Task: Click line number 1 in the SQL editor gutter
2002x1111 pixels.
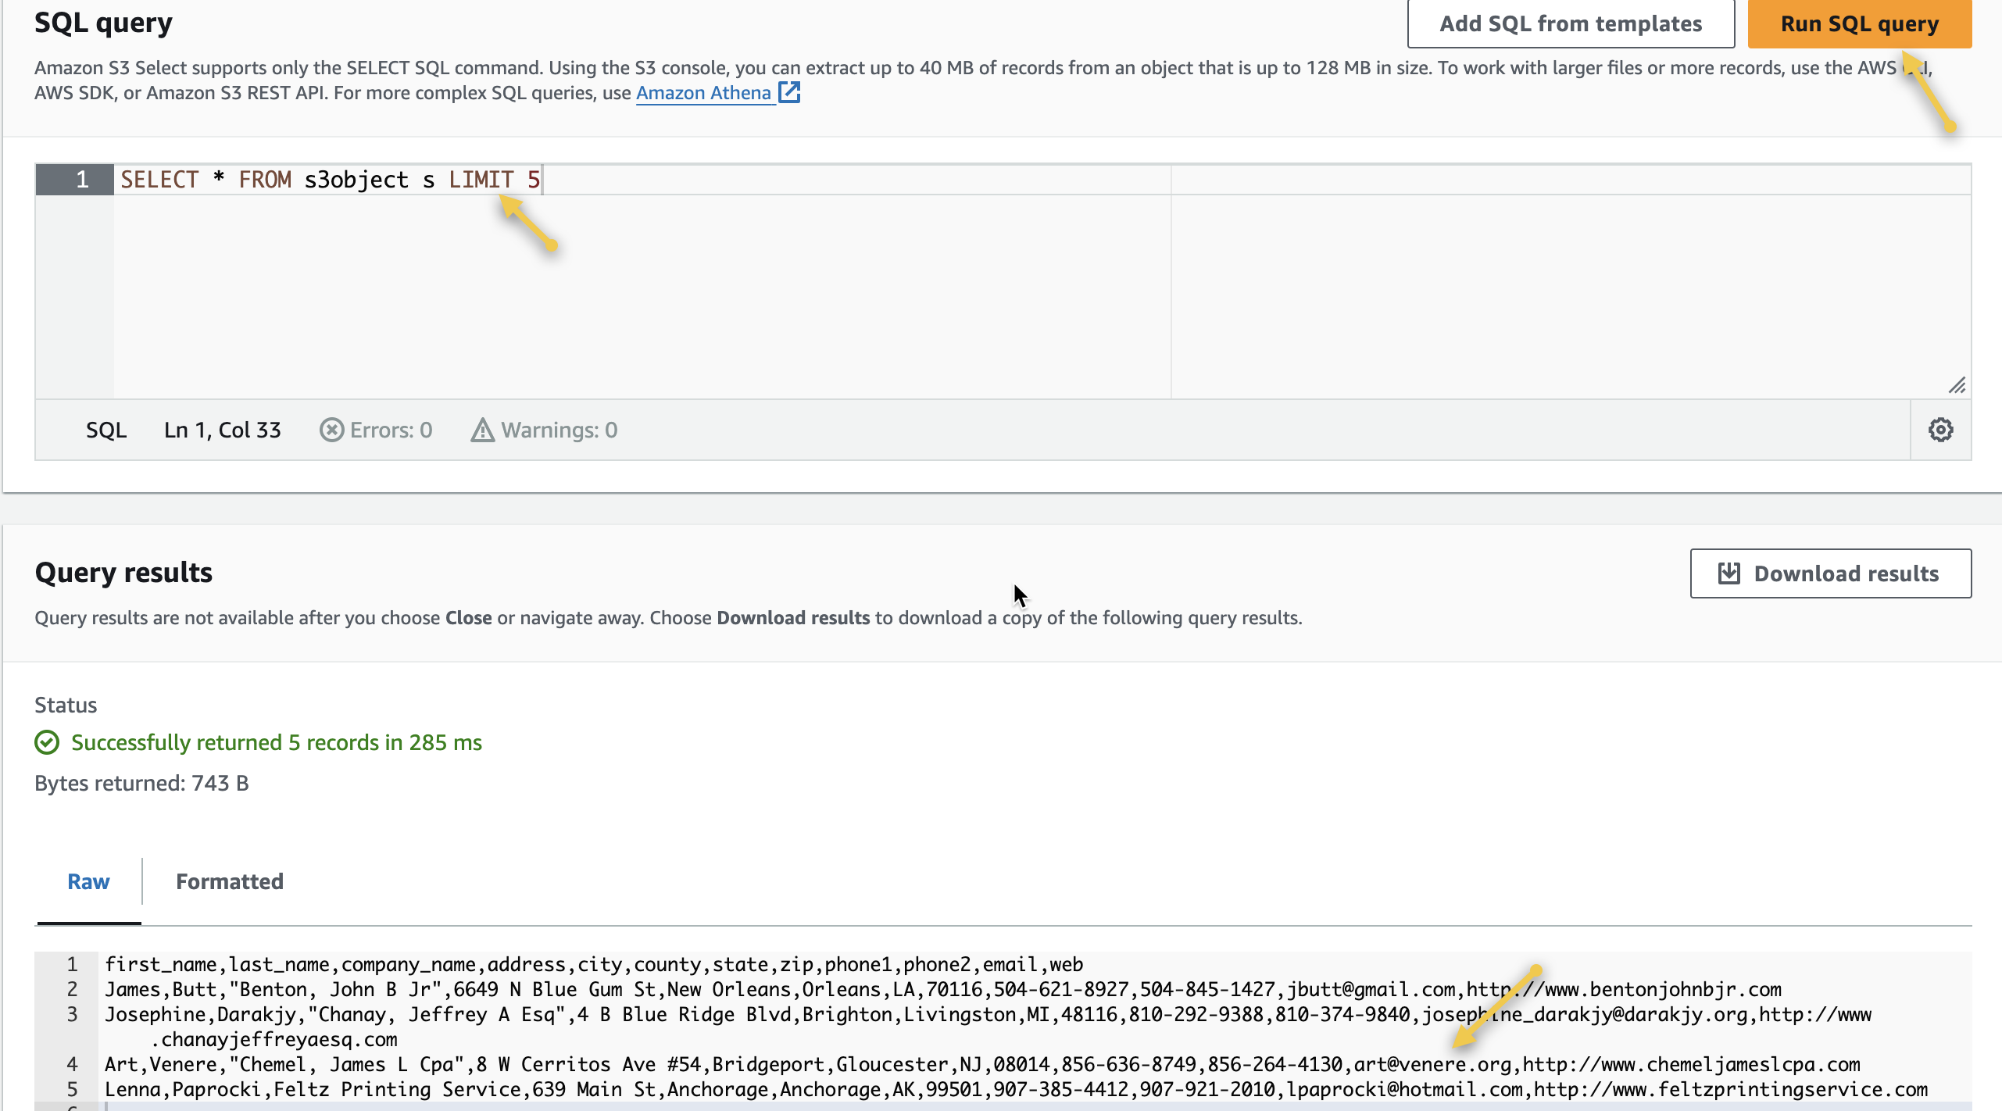Action: click(81, 180)
